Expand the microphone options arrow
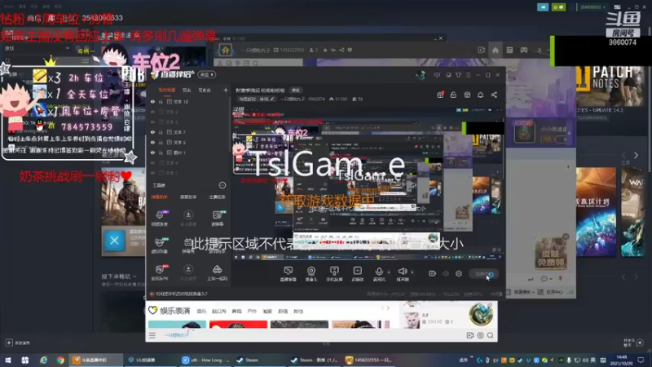Screen dimensions: 652x367 pos(389,272)
